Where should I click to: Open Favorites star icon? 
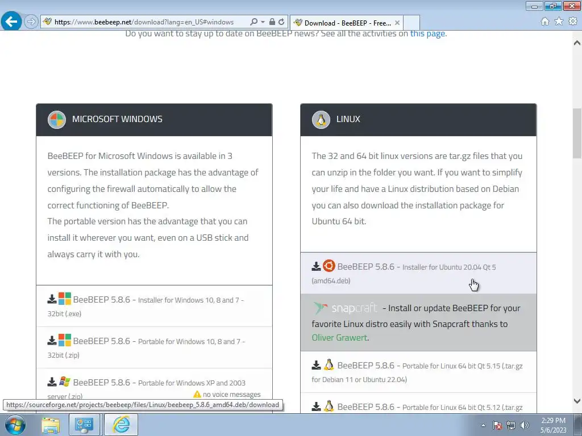(x=559, y=22)
